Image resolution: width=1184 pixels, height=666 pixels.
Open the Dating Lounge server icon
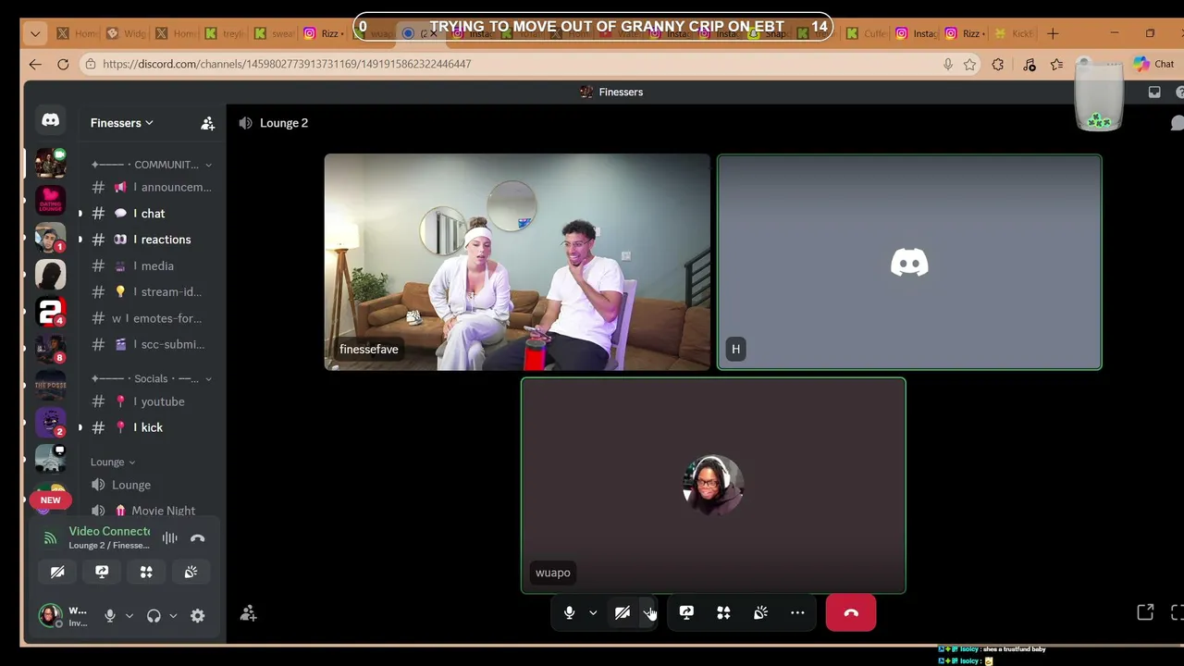click(x=50, y=200)
